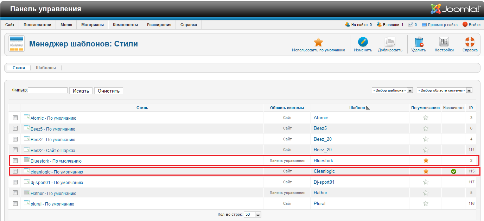The height and width of the screenshot is (221, 484).
Task: Open the 'Сайт' menu
Action: 10,25
